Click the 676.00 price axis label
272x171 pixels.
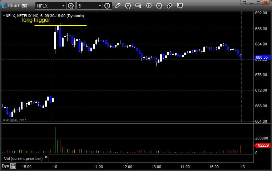(261, 75)
